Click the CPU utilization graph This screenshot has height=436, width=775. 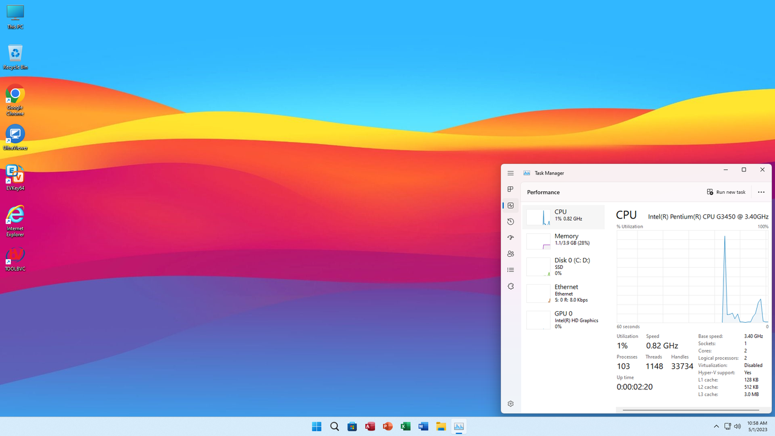(693, 276)
